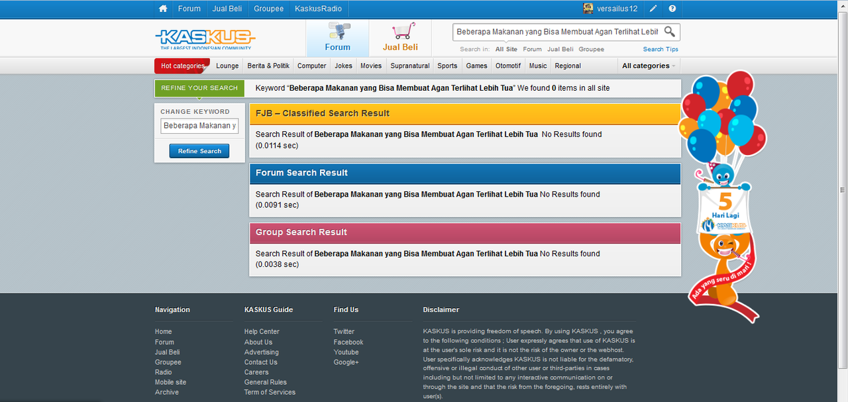Select Groupee search scope
The height and width of the screenshot is (402, 848).
[591, 49]
